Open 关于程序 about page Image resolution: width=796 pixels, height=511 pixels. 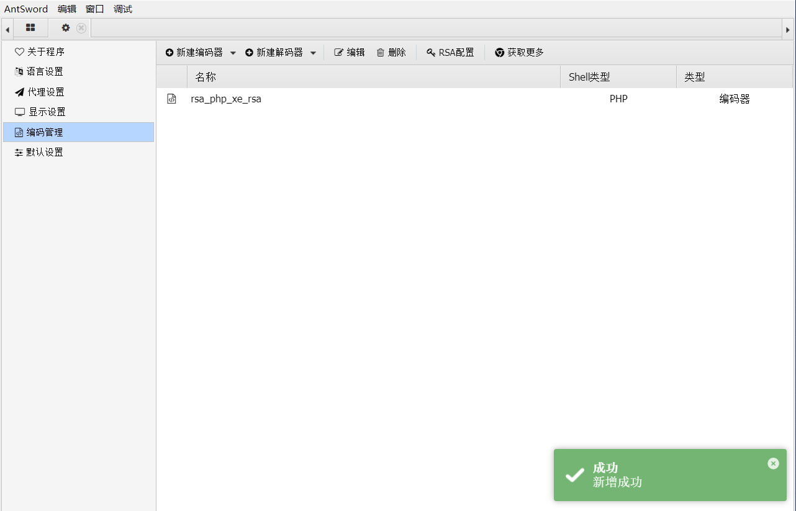[78, 51]
